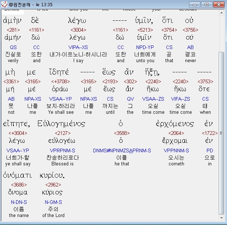Click the Greek word Εὐλογημένος

61,124
